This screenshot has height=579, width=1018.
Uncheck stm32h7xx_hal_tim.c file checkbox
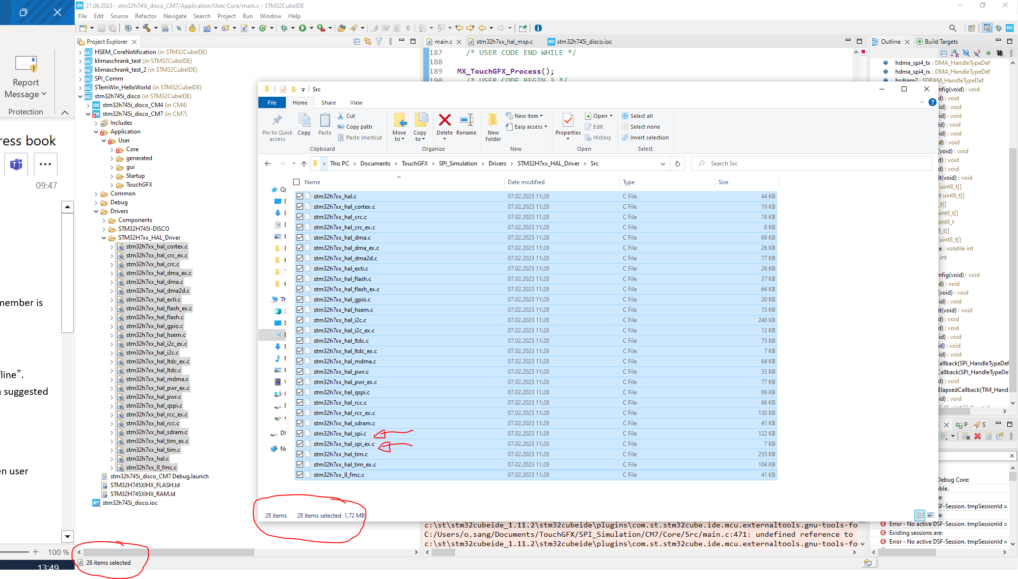pos(300,454)
